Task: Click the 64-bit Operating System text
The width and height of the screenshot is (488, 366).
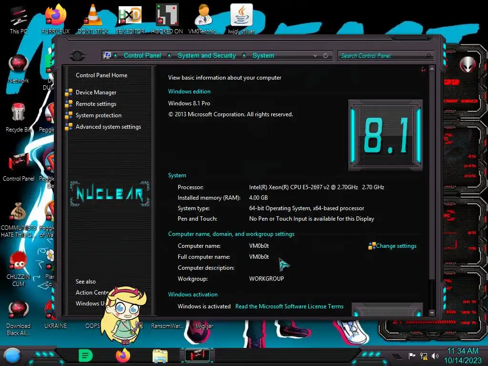Action: 306,208
